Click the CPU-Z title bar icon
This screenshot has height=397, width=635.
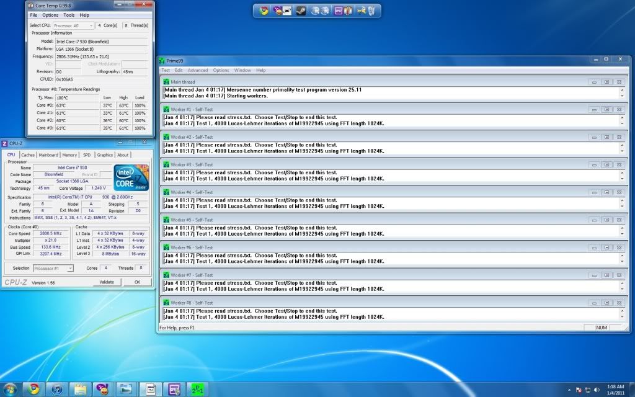[x=4, y=143]
